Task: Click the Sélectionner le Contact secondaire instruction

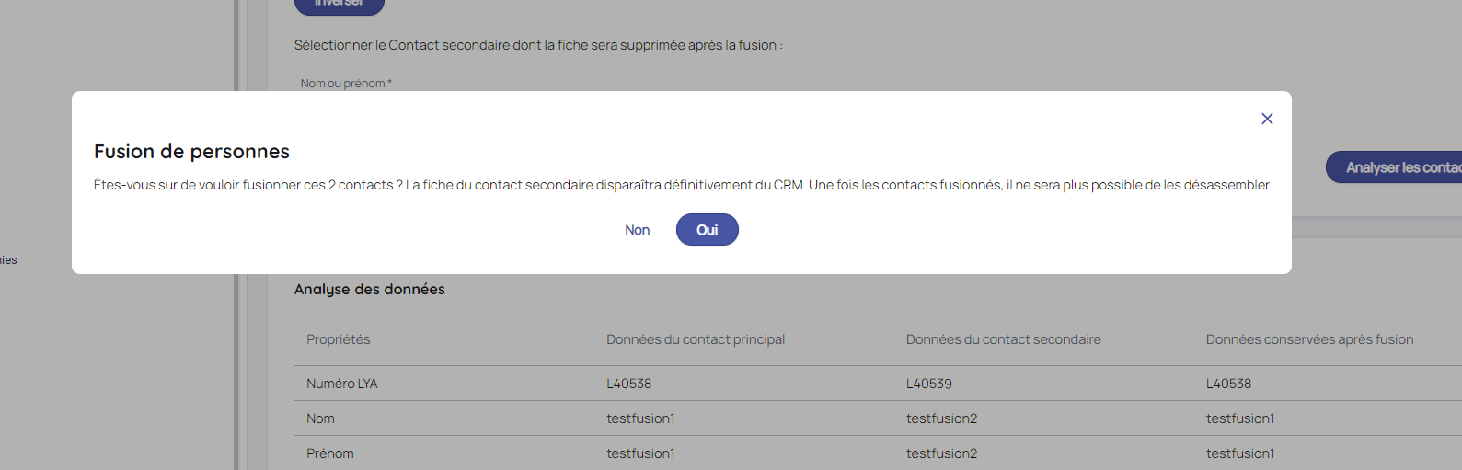Action: pyautogui.click(x=538, y=45)
